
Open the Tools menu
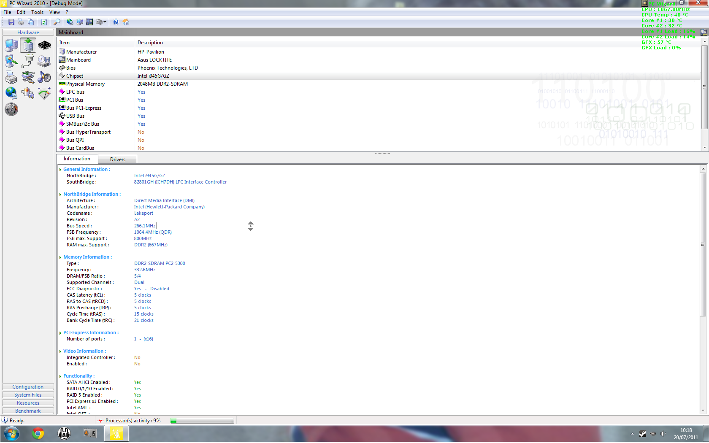(x=38, y=12)
